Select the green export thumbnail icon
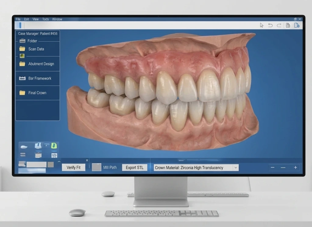Viewport: 312px width, 227px height. click(54, 146)
